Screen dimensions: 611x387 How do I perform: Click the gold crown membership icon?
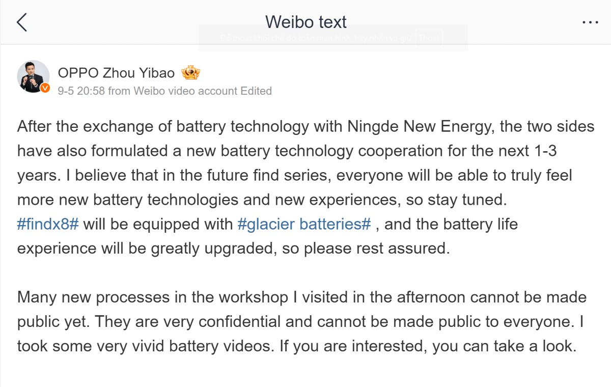coord(191,73)
